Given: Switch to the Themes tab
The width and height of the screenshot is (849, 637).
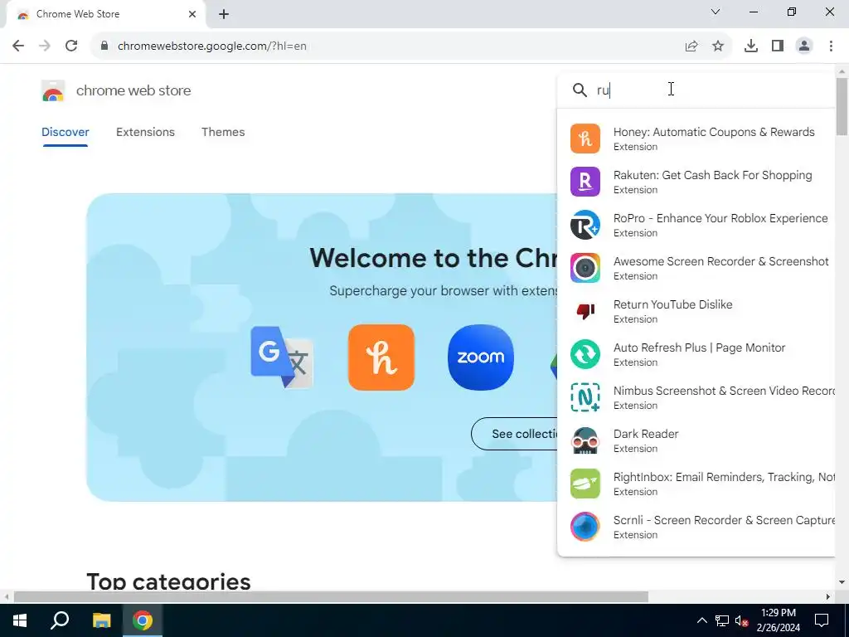Looking at the screenshot, I should pos(223,132).
